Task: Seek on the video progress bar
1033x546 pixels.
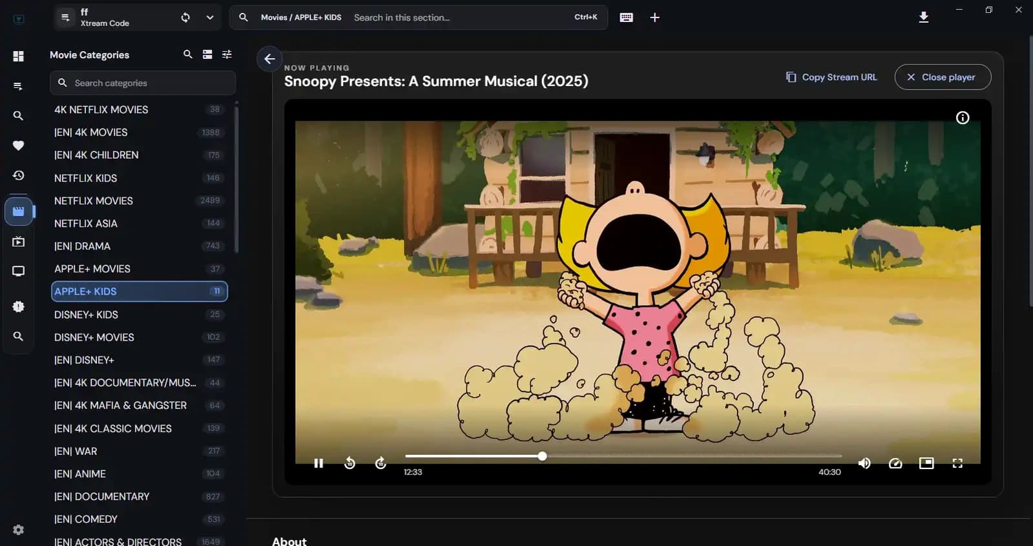Action: point(623,456)
